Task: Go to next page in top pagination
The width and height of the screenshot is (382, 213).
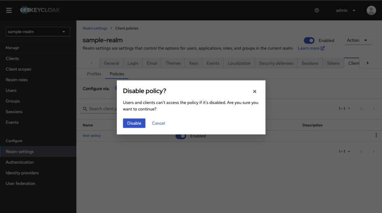Action: click(374, 109)
